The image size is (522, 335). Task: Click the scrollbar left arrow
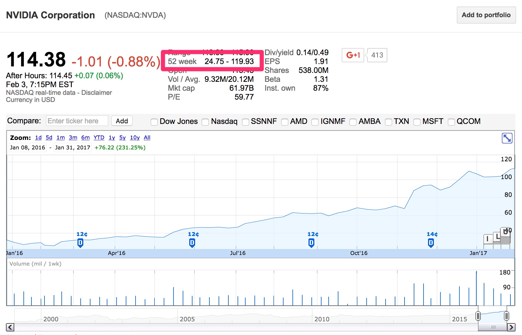coord(10,327)
